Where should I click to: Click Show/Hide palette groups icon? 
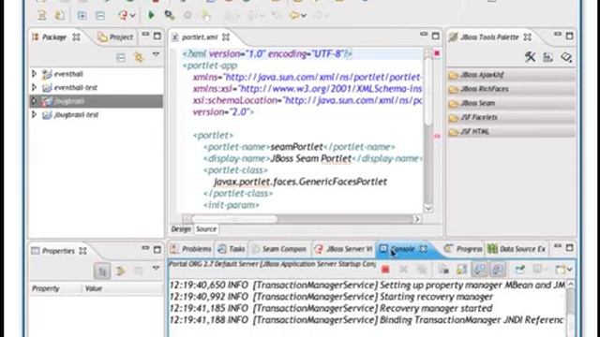click(x=548, y=57)
